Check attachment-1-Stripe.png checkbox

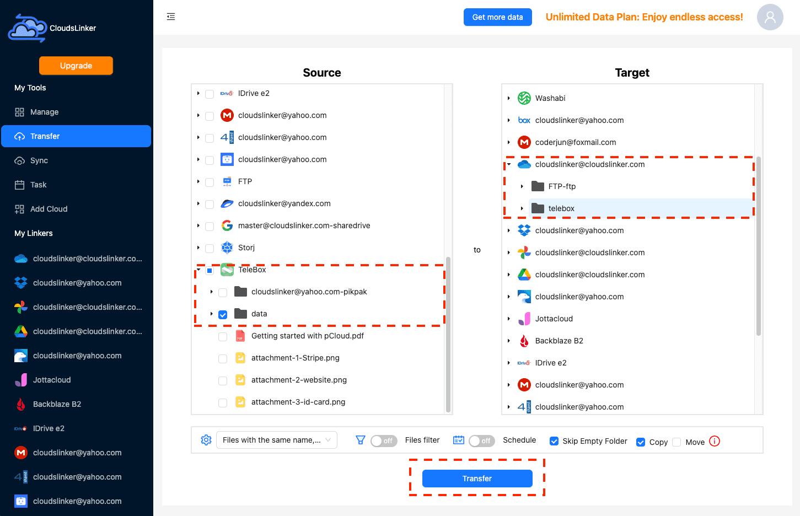pyautogui.click(x=223, y=359)
